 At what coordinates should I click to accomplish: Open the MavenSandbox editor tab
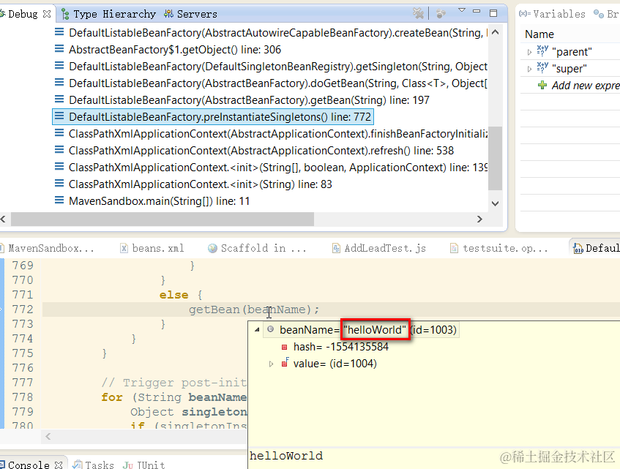48,248
